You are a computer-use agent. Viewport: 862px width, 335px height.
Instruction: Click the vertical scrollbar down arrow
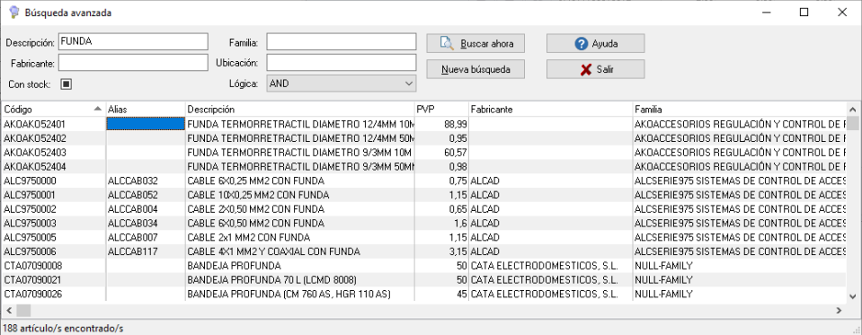(x=853, y=296)
